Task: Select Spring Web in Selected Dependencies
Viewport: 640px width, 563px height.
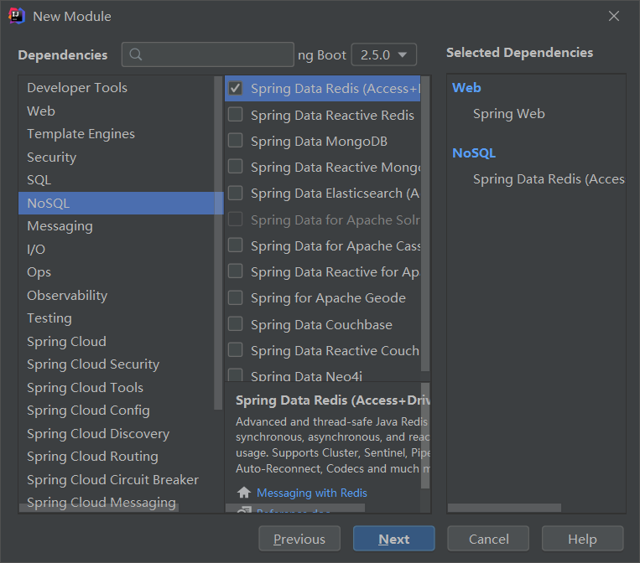Action: (x=509, y=114)
